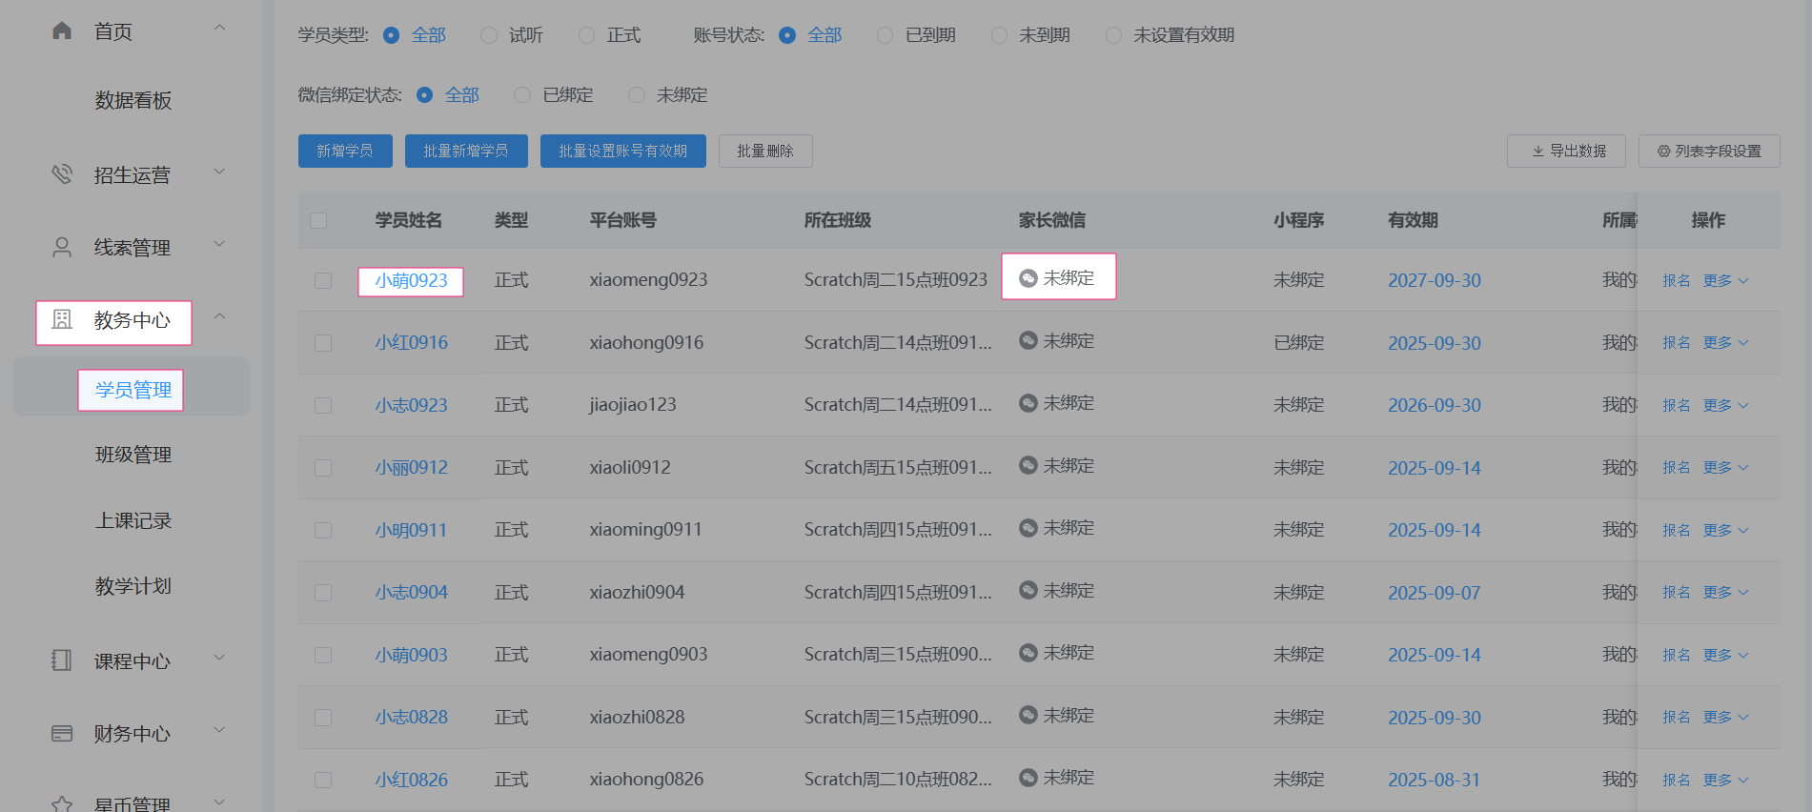Select 未到期 account status radio
Screen dimensions: 1812x812
999,35
